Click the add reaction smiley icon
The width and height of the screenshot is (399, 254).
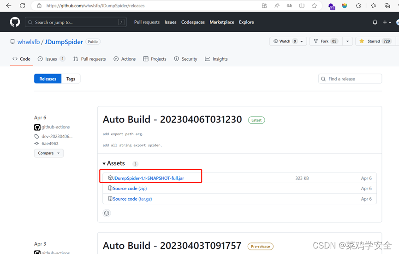[x=107, y=213]
